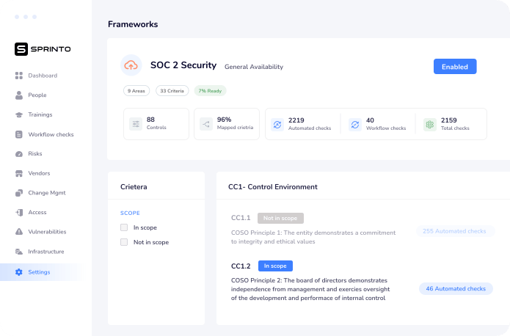Click the Sprinto logo icon

21,49
